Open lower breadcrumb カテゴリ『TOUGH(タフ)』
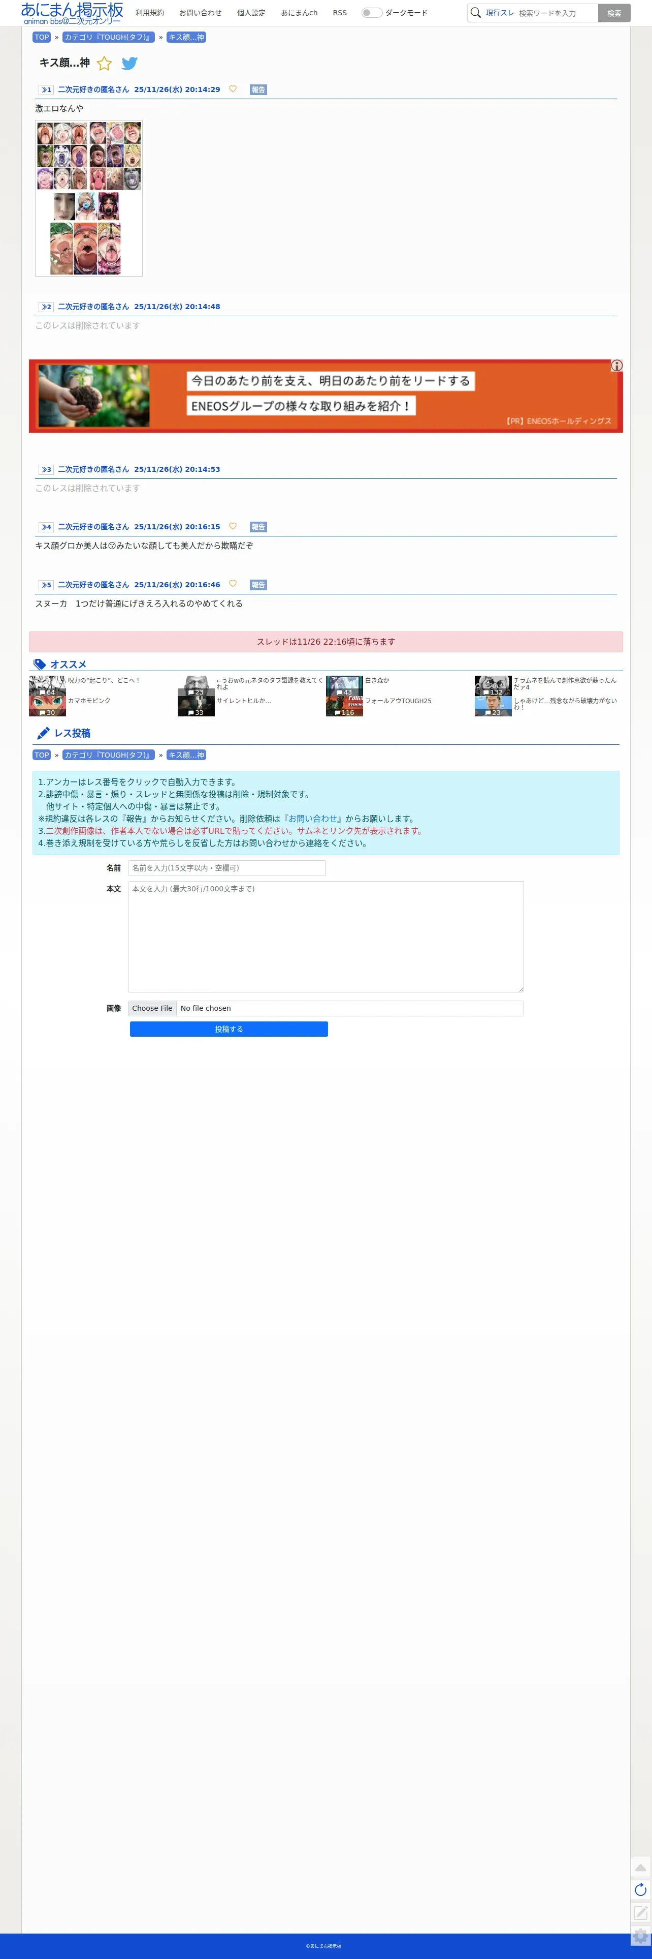 coord(109,755)
